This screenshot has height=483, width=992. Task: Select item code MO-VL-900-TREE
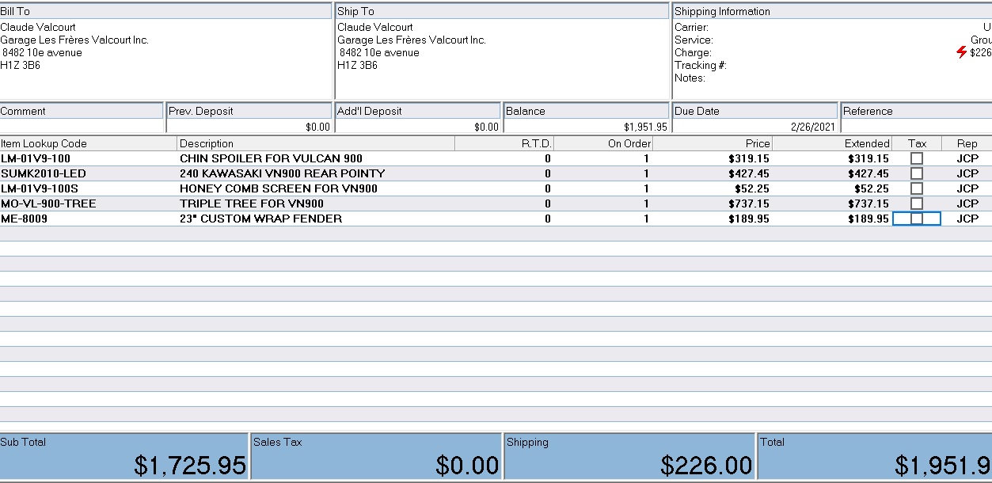[48, 203]
